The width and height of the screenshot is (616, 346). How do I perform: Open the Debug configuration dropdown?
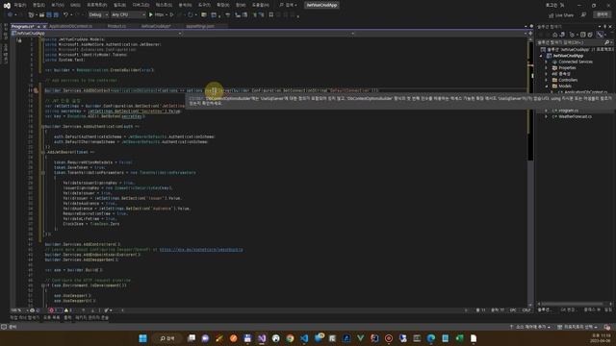tap(98, 15)
